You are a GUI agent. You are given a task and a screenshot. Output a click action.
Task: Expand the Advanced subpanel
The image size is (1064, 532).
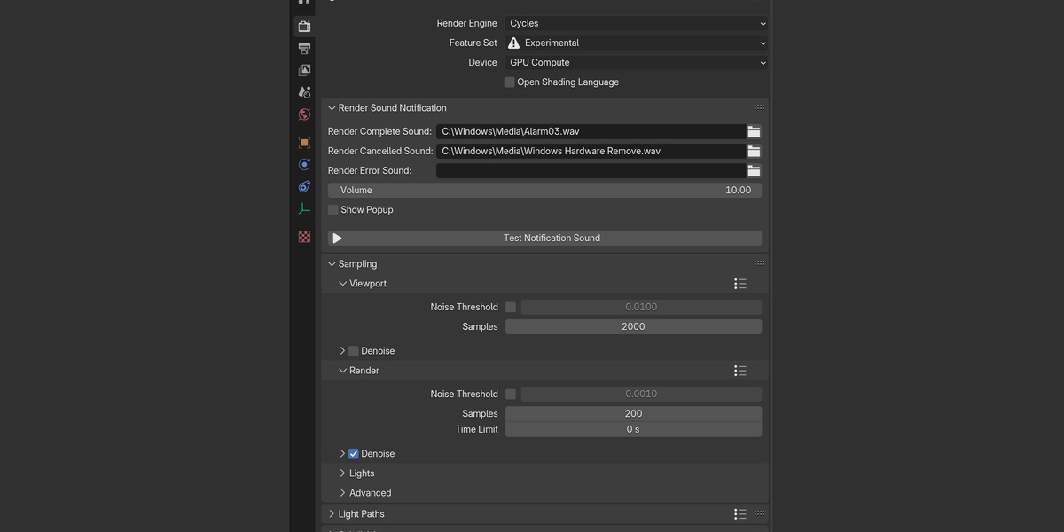342,493
